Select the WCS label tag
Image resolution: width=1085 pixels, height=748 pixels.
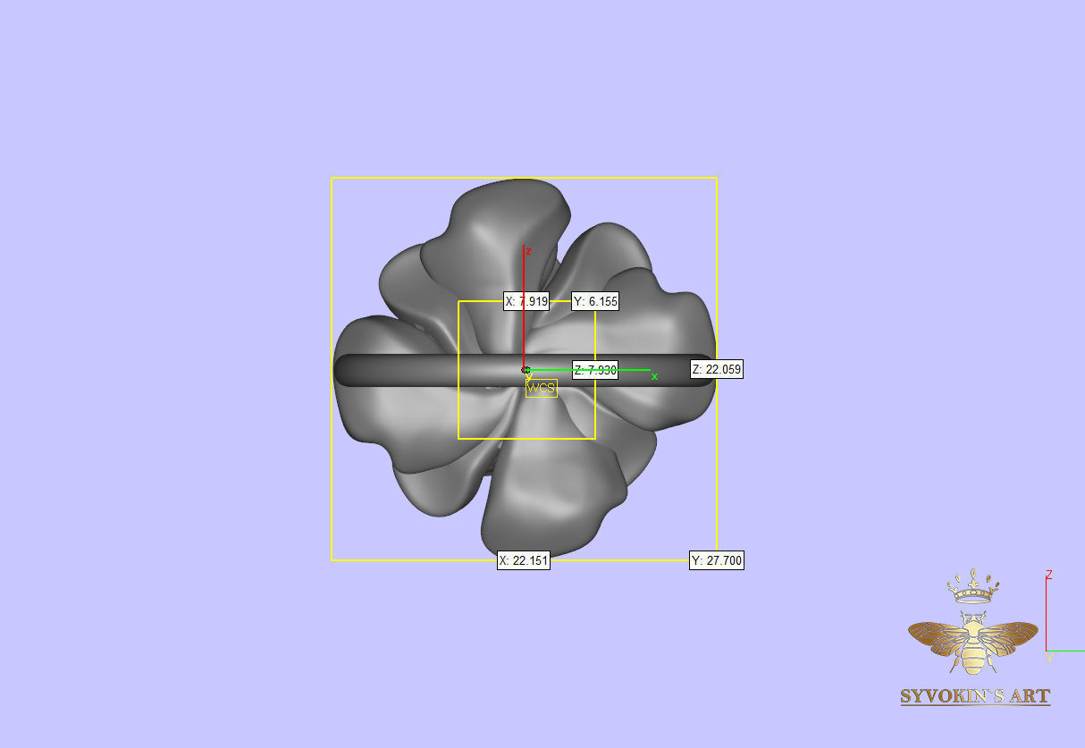(541, 388)
